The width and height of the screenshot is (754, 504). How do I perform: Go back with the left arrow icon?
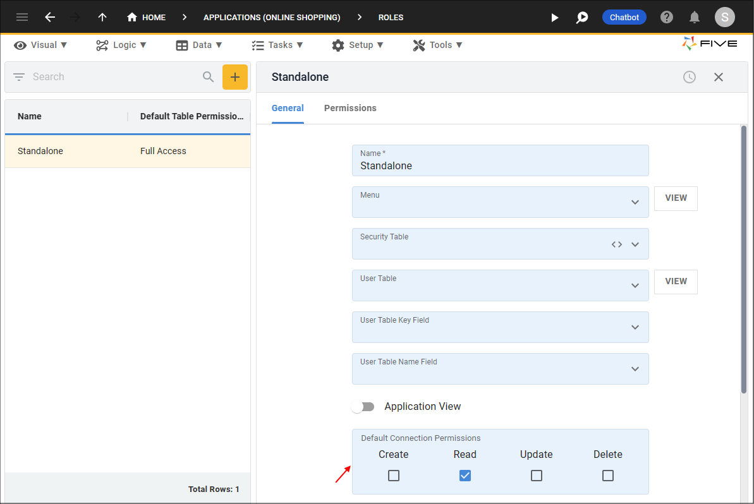click(50, 17)
